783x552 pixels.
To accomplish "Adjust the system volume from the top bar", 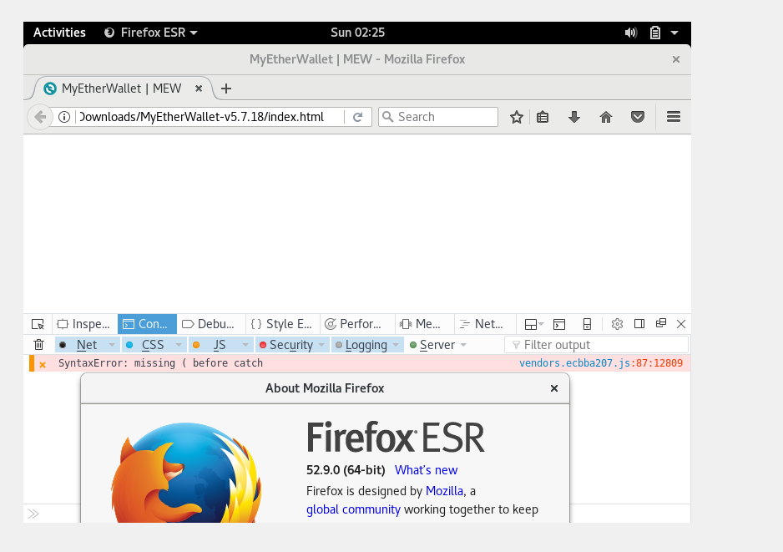I will [631, 33].
